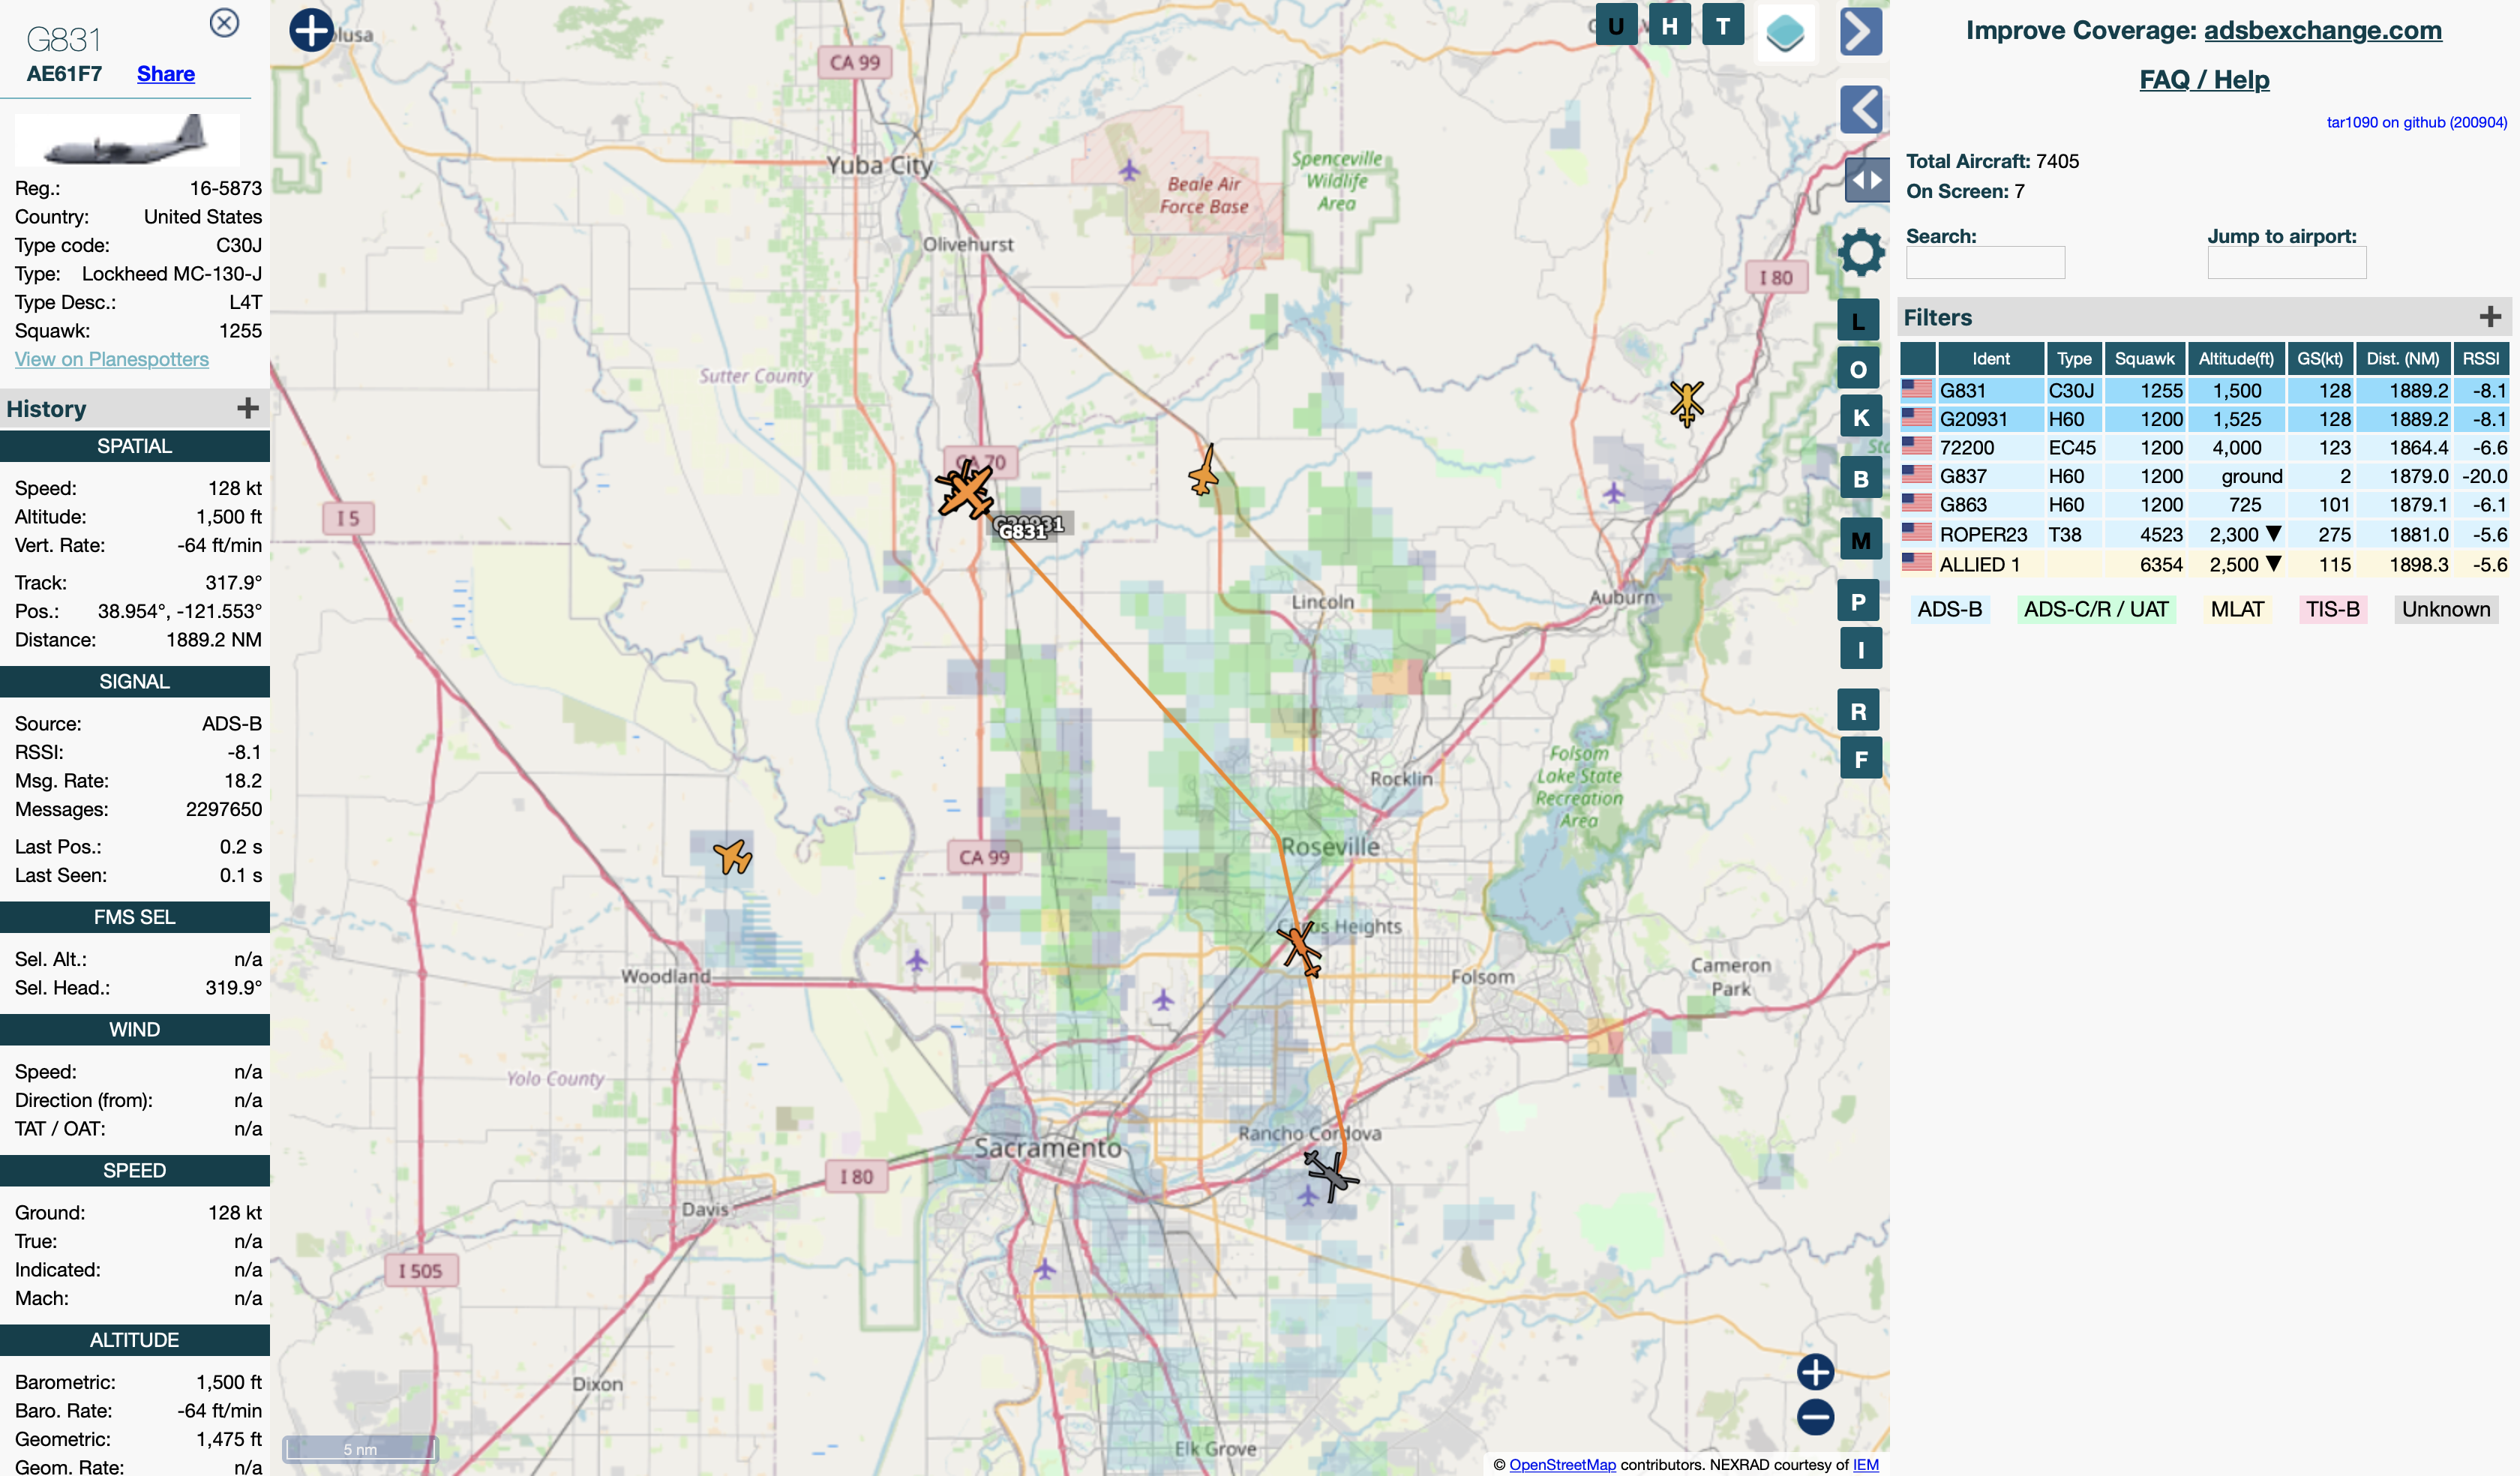Sort table by Type column
Screen dimensions: 2520x1476
[2074, 358]
